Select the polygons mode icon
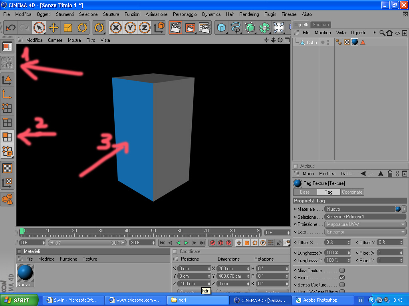The image size is (409, 306). [7, 137]
